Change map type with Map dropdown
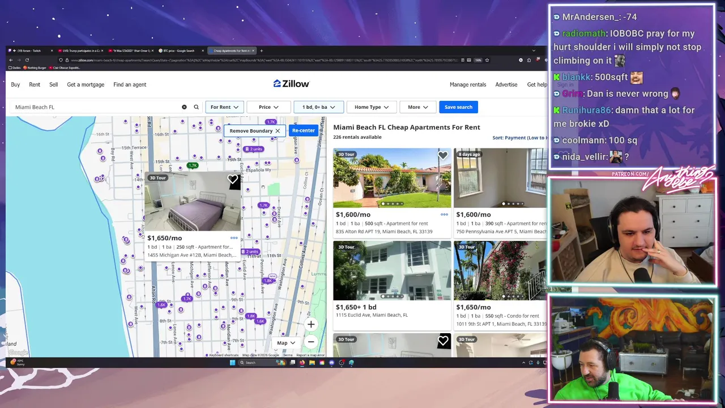The width and height of the screenshot is (725, 408). (x=286, y=343)
